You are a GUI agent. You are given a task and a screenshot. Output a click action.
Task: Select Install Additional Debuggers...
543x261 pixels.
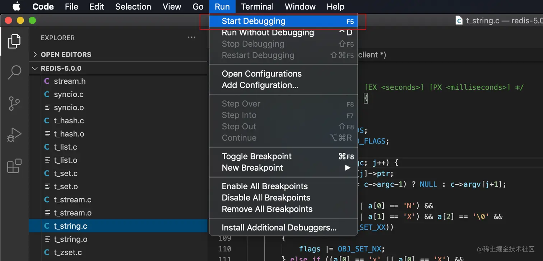(x=283, y=228)
